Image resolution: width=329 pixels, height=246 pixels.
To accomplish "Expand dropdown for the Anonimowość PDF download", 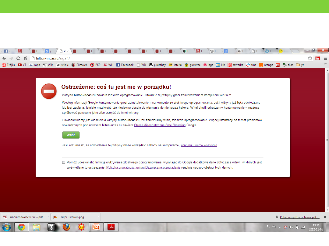I will [x=48, y=217].
